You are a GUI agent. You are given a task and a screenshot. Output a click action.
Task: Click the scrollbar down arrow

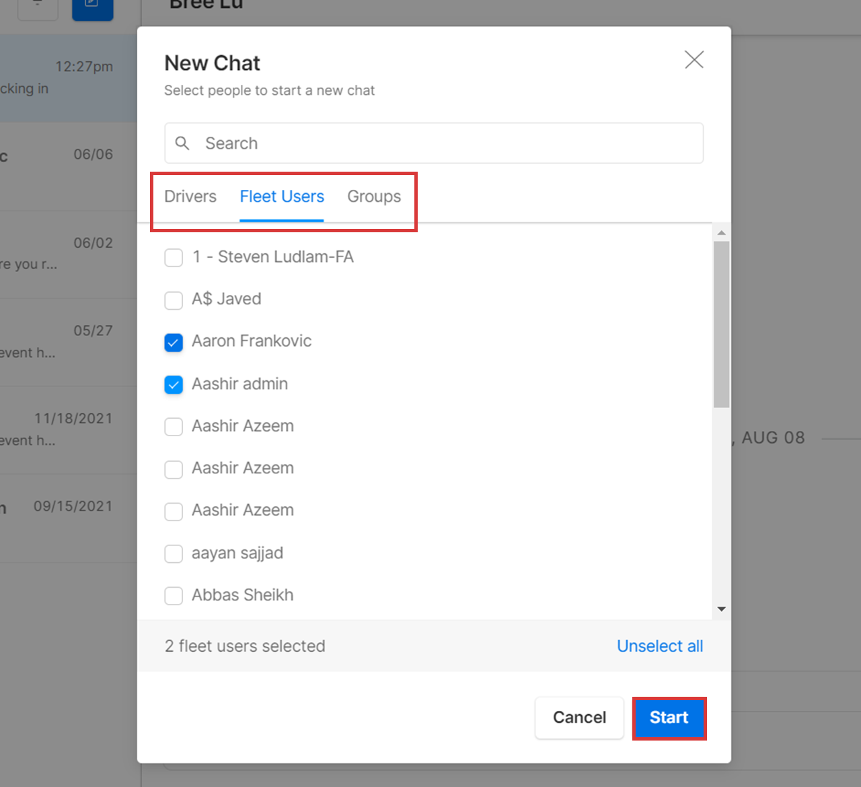tap(721, 609)
